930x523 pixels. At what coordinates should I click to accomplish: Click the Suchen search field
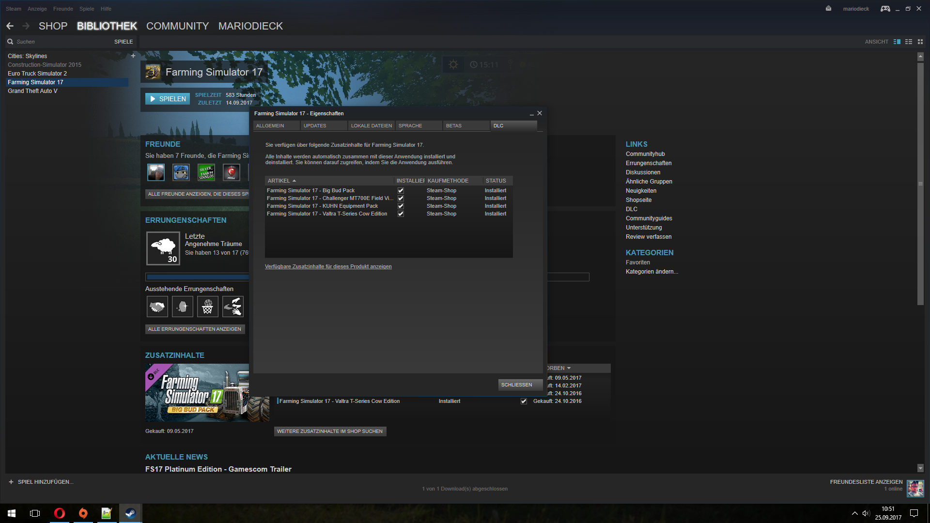[x=58, y=42]
